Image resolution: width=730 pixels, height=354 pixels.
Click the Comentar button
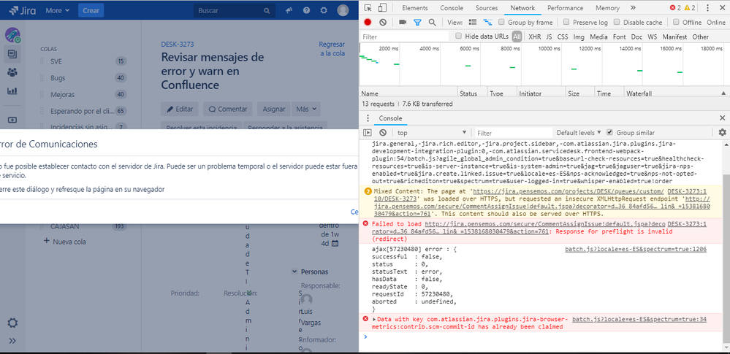[228, 109]
